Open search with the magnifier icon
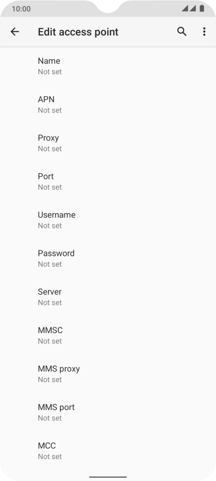Viewport: 216px width, 481px height. pos(182,32)
